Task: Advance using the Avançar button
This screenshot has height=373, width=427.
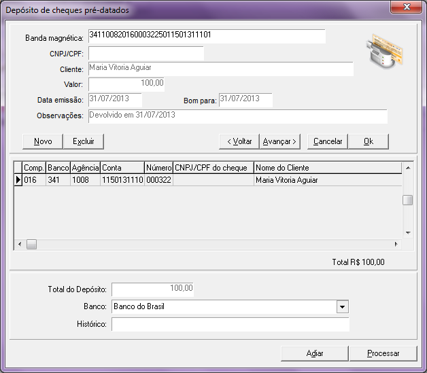Action: click(x=280, y=141)
